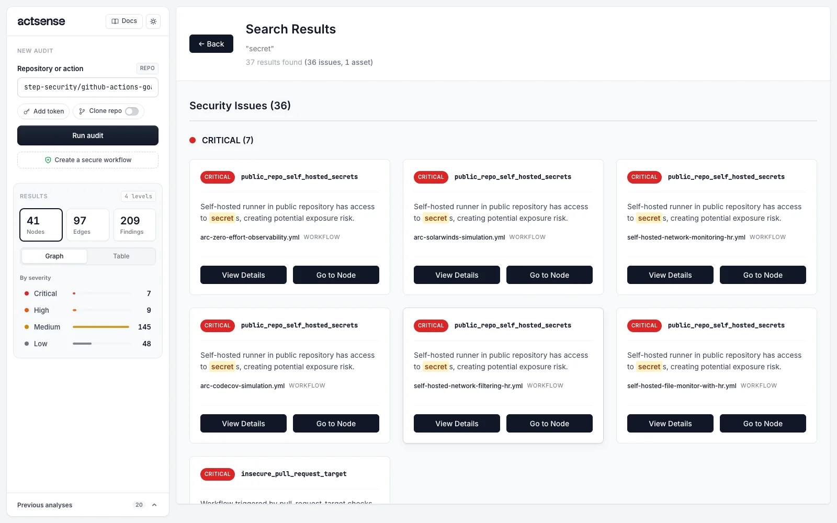Click the CRITICAL (7) section heading
This screenshot has height=523, width=837.
pyautogui.click(x=228, y=140)
